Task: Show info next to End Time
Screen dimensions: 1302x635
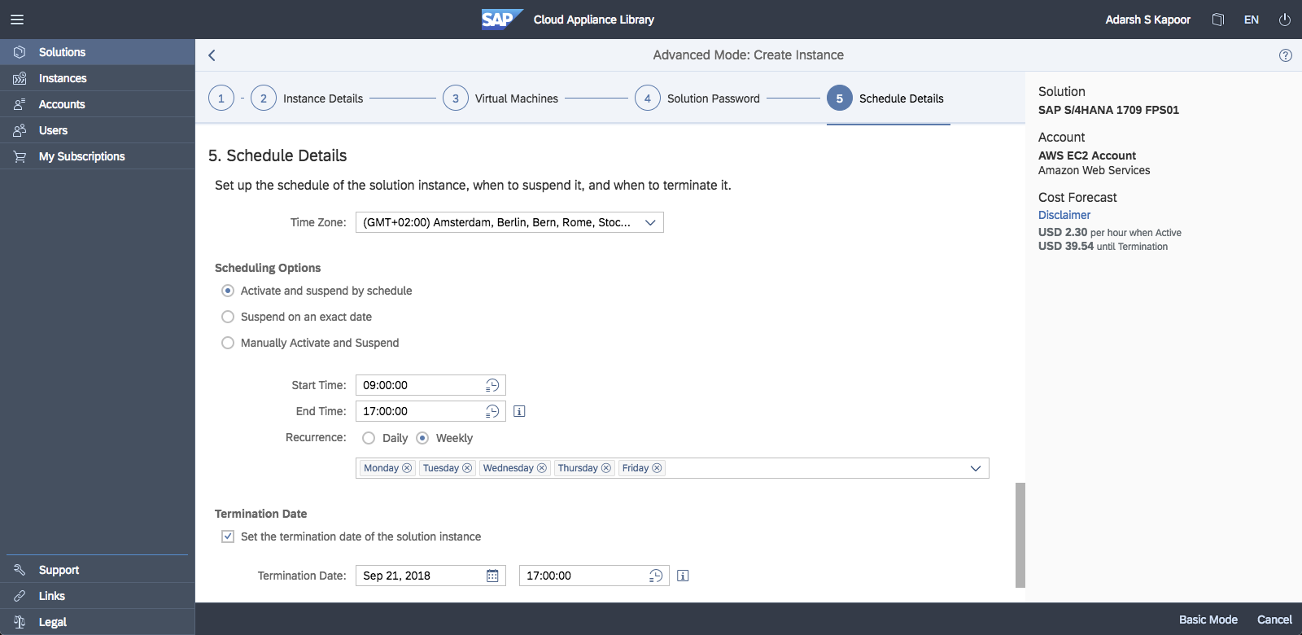Action: coord(519,411)
